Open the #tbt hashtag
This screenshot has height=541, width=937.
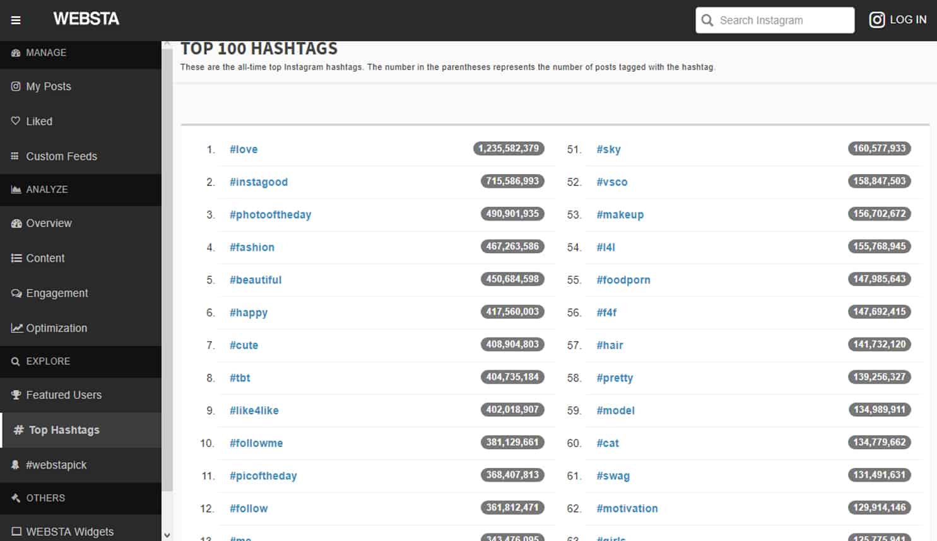pyautogui.click(x=240, y=378)
